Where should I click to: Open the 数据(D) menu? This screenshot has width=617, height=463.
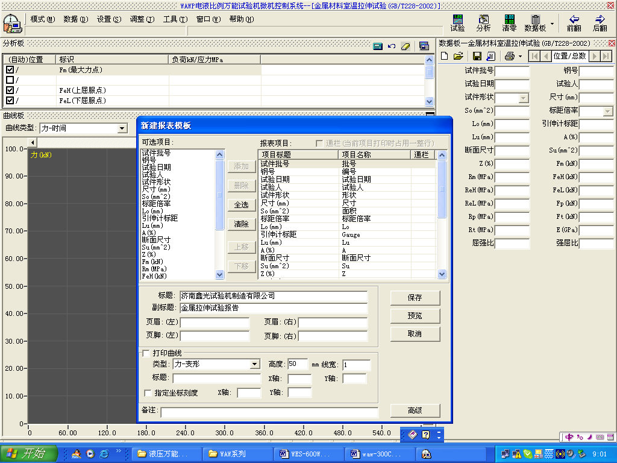click(75, 19)
